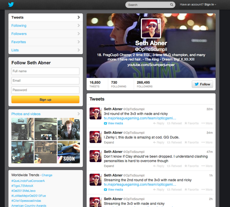Viewport: 230px width, 207px height.
Task: Open the #Del2013MeLlevo trend
Action: [x=23, y=191]
